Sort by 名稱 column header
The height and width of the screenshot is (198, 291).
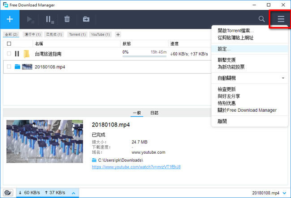(39, 44)
